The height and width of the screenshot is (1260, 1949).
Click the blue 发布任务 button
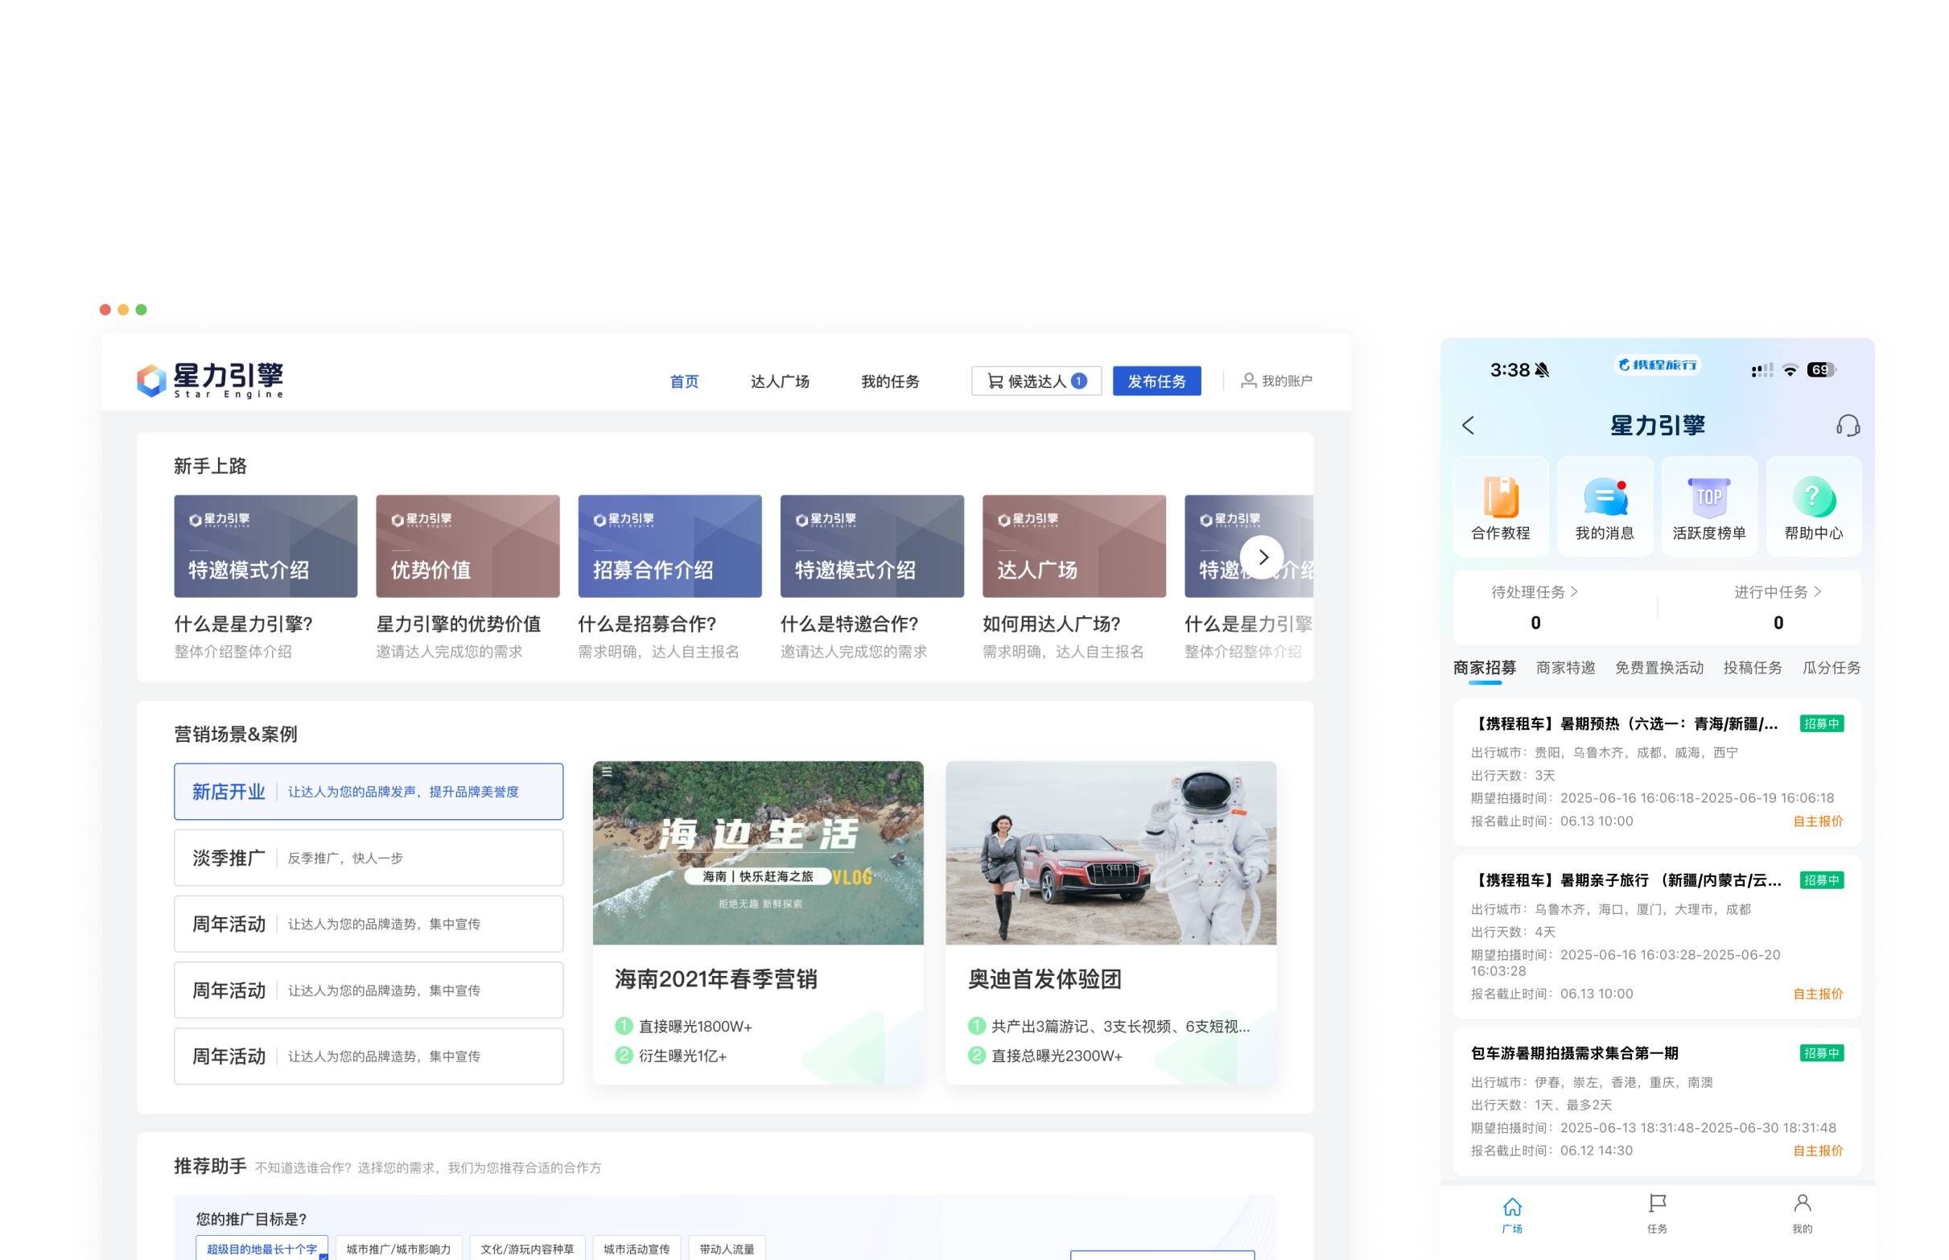point(1156,381)
